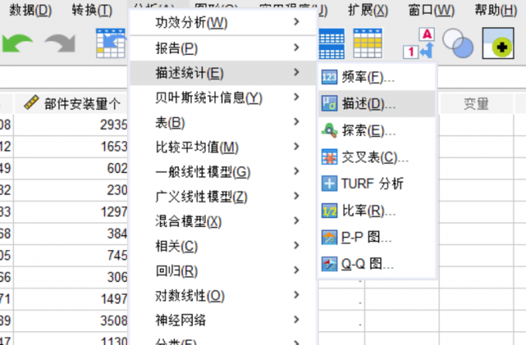526x345 pixels.
Task: Click the toolbar icon with black plus
Action: [498, 43]
